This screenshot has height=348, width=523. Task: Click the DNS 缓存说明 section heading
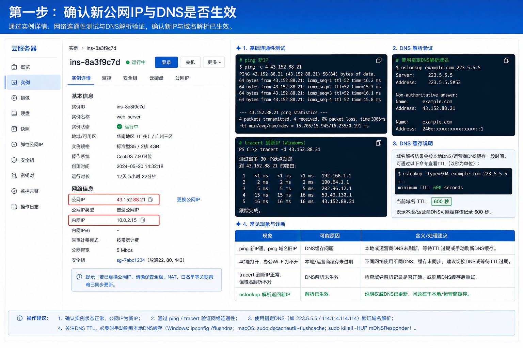(x=413, y=143)
